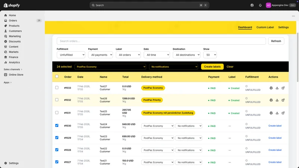This screenshot has width=299, height=168.
Task: Open the Payment filter dropdown
Action: point(100,55)
